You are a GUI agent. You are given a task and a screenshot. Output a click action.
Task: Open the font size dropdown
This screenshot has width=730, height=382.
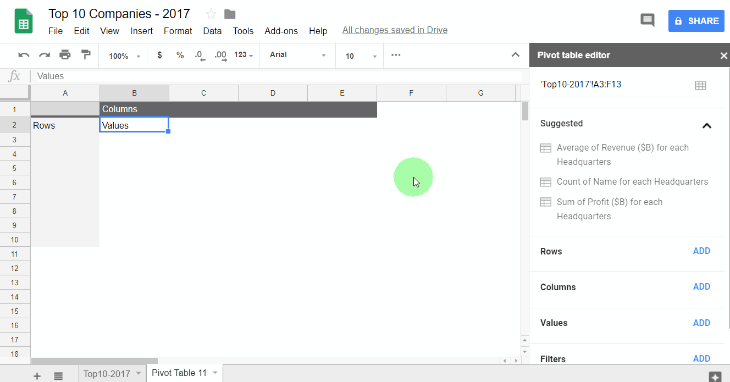pyautogui.click(x=361, y=56)
